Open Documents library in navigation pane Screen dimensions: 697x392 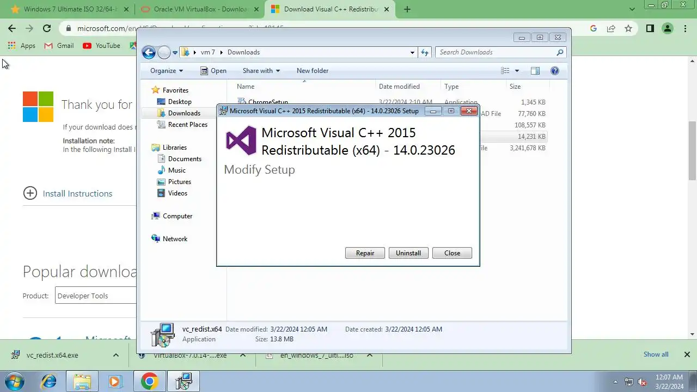[x=185, y=159]
